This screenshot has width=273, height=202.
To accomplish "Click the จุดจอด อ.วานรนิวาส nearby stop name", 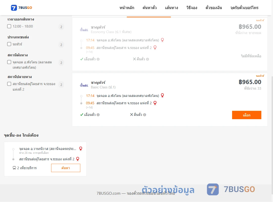I will (x=48, y=149).
